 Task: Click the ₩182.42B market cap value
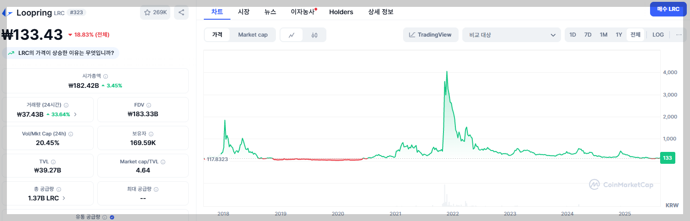tap(84, 86)
